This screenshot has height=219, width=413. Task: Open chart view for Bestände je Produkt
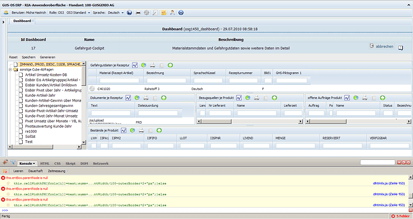(x=124, y=131)
